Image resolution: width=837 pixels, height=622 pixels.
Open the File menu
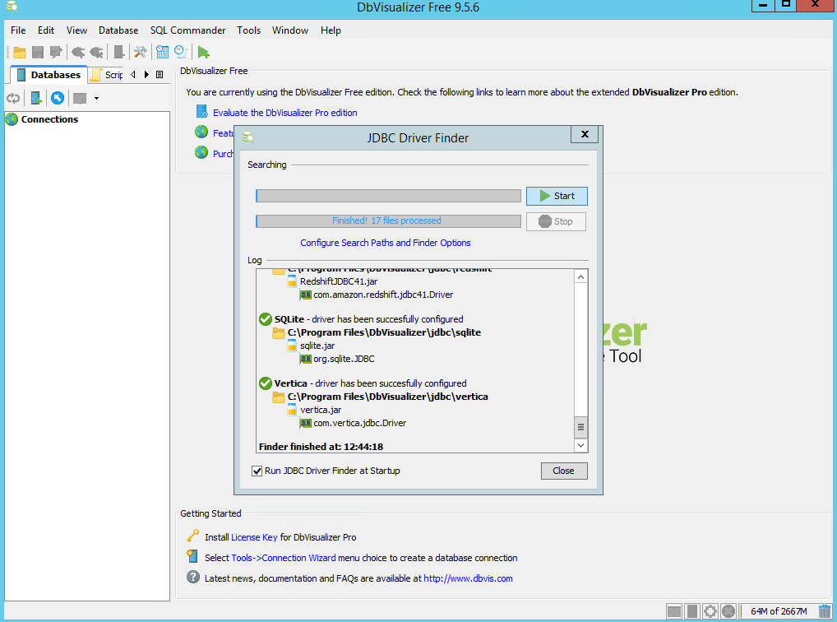pos(18,30)
